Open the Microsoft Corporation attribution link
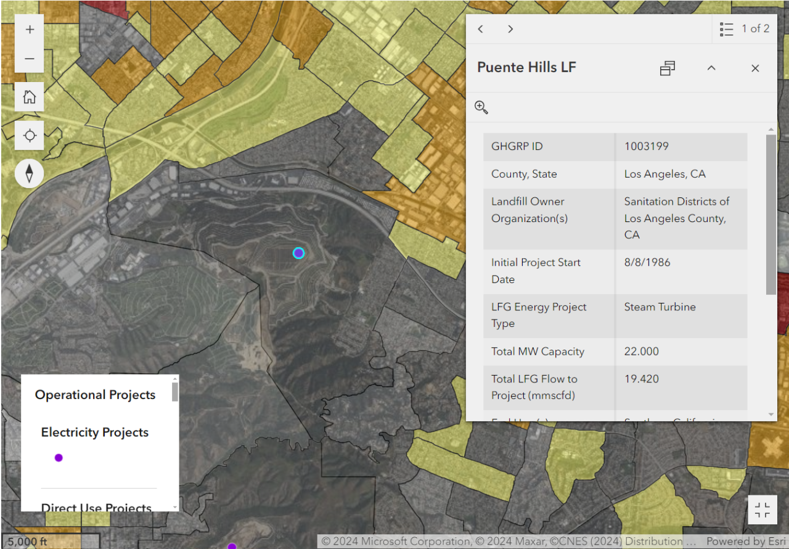Viewport: 789px width, 549px height. (382, 541)
